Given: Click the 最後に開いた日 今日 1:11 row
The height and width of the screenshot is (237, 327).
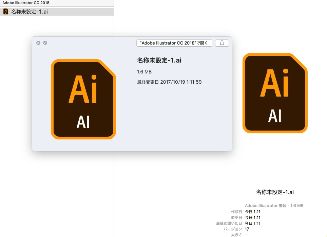Looking at the screenshot, I should (238, 223).
